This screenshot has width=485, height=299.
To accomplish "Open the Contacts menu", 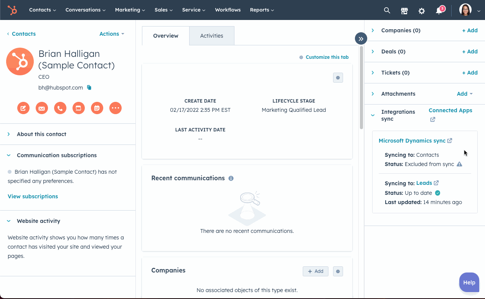I will [43, 10].
